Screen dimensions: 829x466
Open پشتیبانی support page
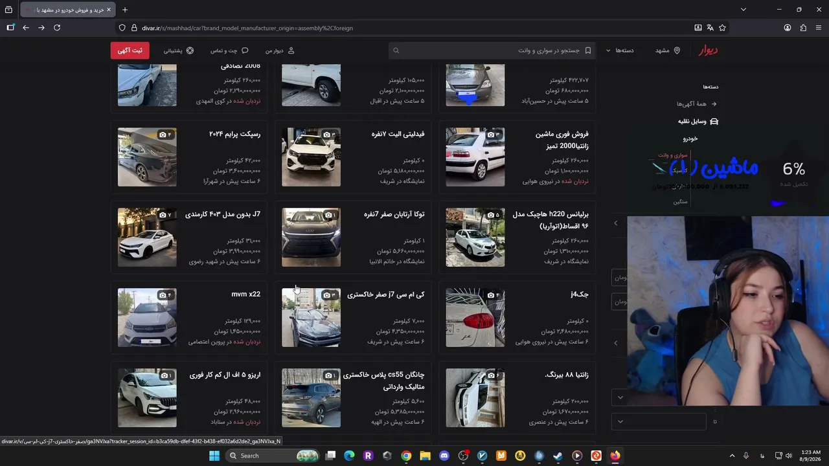coord(179,50)
